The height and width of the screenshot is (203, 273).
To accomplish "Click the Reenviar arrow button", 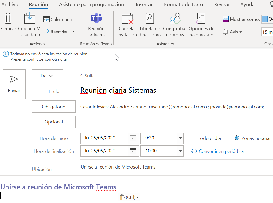I will [x=56, y=32].
